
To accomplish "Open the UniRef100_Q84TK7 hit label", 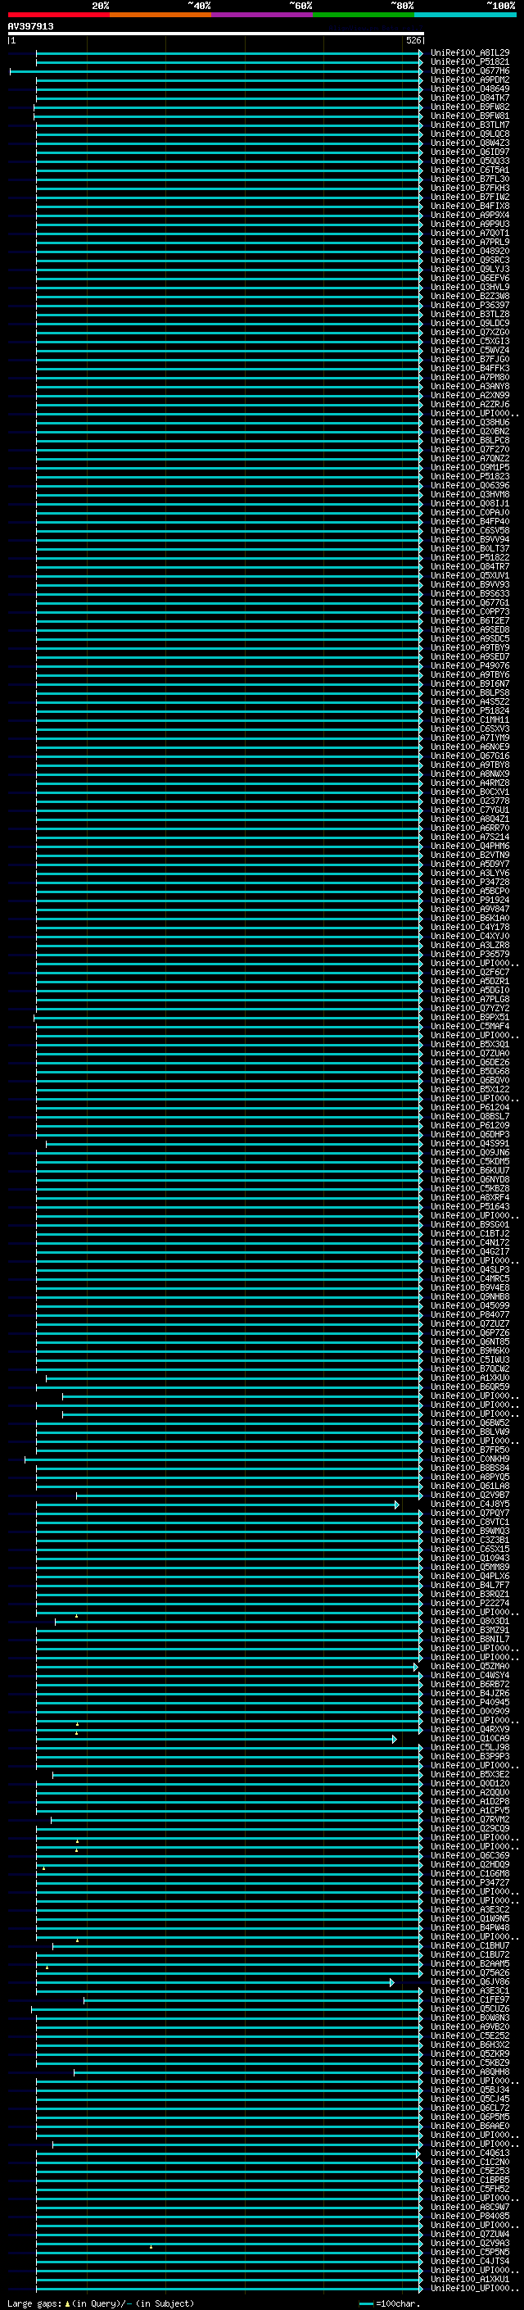I will (470, 98).
